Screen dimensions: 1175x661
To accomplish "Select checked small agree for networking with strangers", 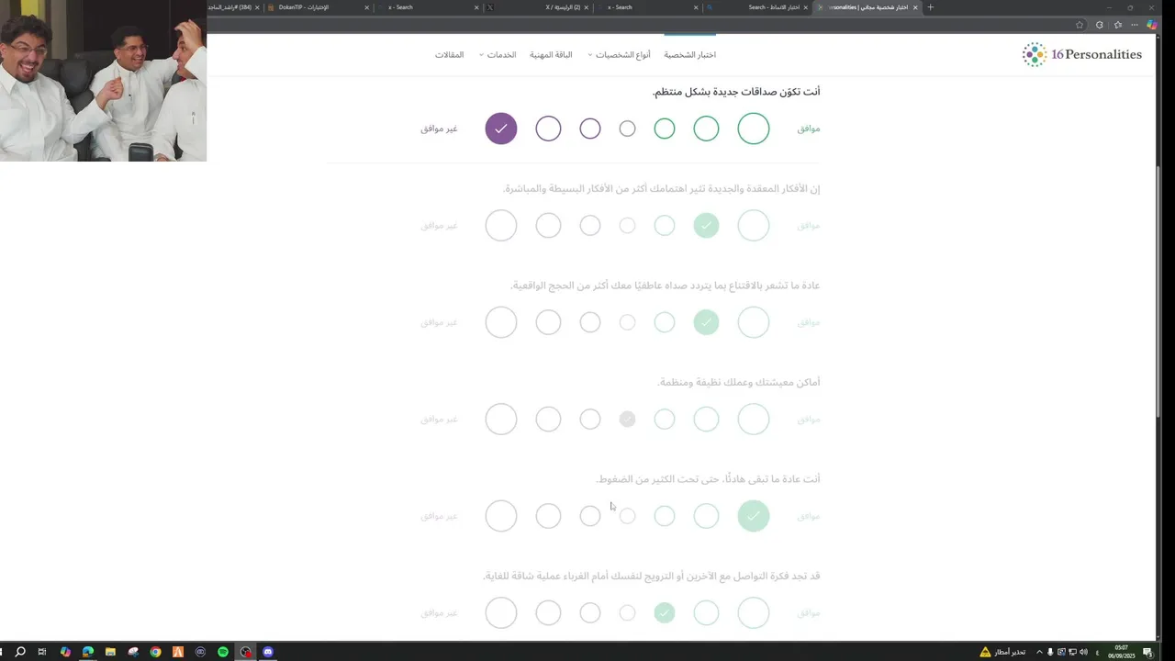I will 665,612.
